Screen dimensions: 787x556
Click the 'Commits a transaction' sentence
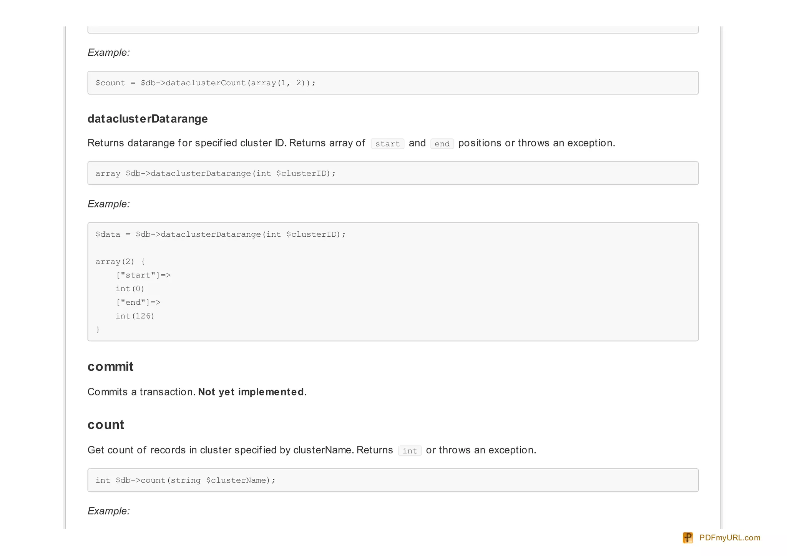coord(141,392)
